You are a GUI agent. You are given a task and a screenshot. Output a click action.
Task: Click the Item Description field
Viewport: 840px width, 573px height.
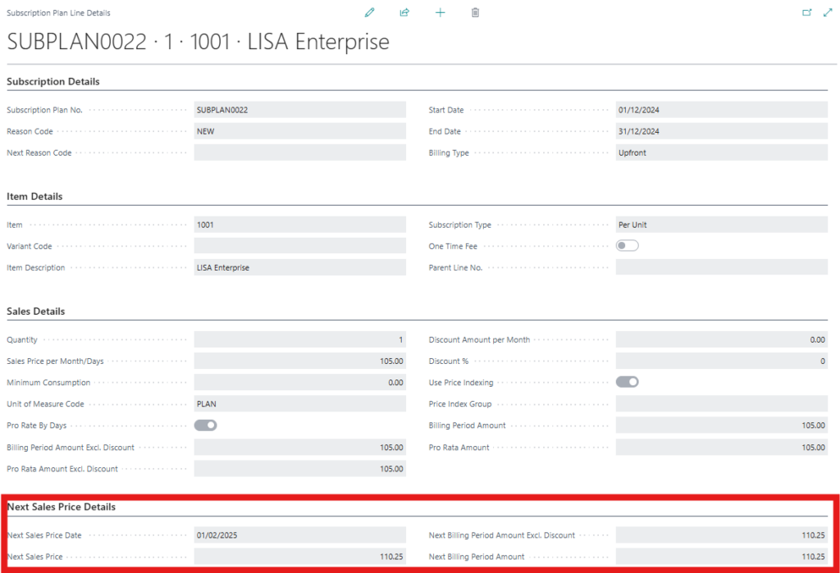coord(299,267)
